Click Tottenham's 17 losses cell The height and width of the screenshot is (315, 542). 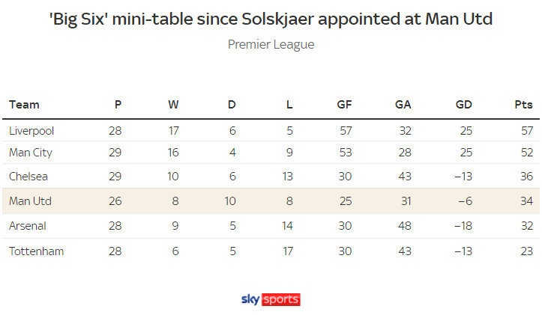click(x=288, y=251)
